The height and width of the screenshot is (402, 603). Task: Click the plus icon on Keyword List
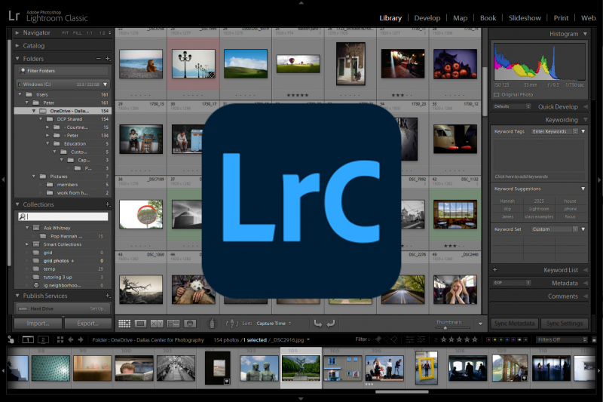point(495,270)
